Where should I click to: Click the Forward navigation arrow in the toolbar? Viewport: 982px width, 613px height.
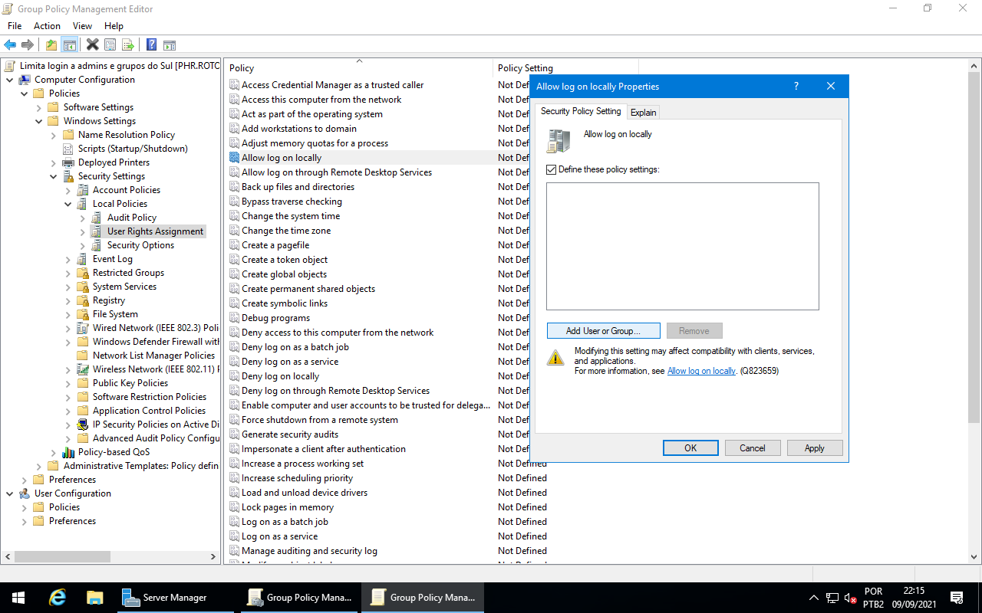(28, 44)
